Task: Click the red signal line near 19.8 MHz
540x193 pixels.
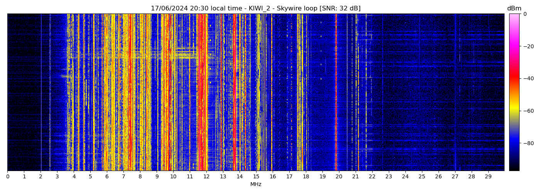Action: (336, 93)
